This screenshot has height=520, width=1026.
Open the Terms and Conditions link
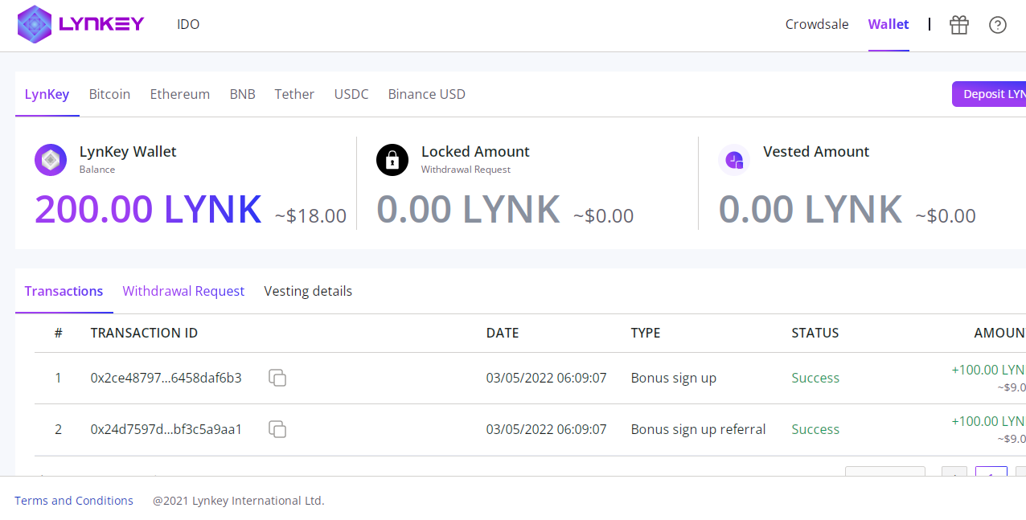coord(74,501)
